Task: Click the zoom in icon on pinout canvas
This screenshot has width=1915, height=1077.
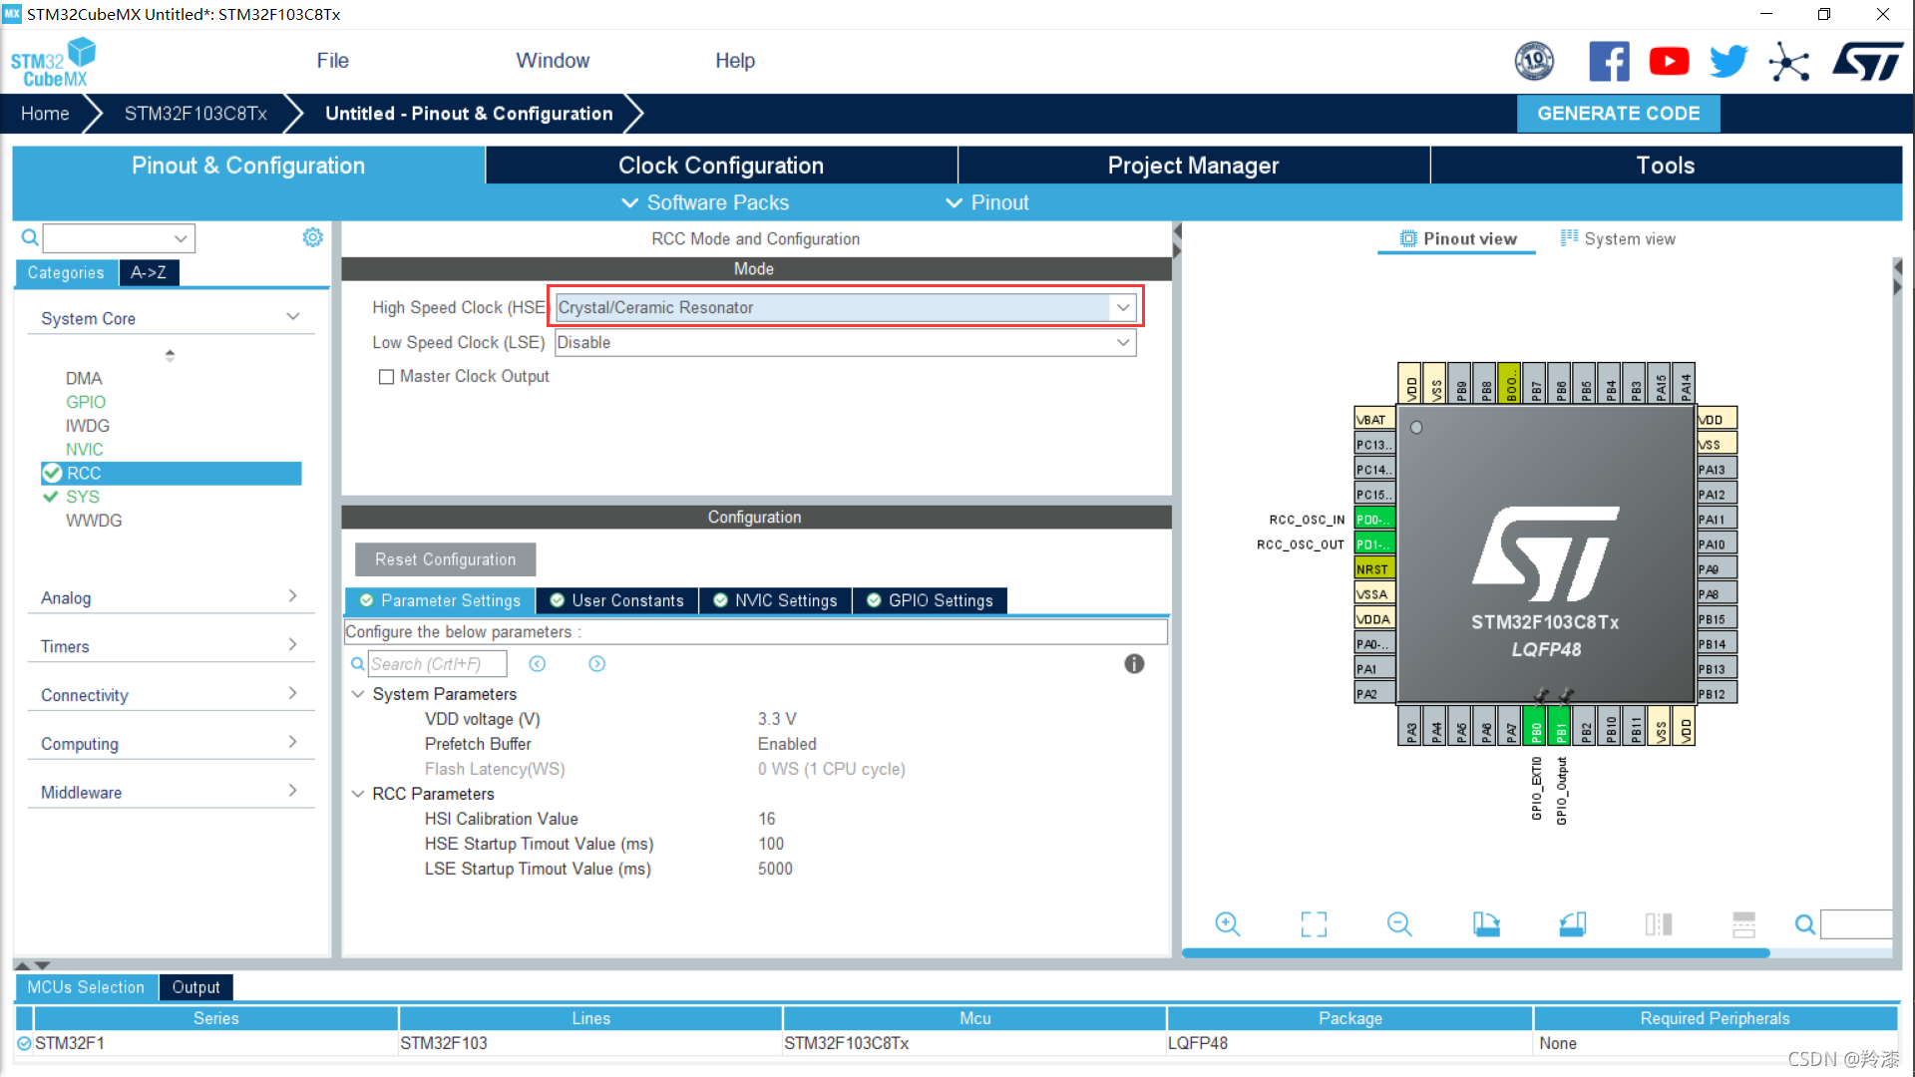Action: [x=1226, y=923]
